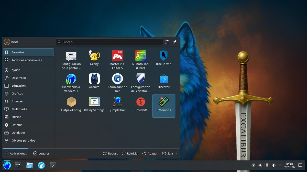Launch Geany from favorites
The width and height of the screenshot is (307, 172).
click(94, 60)
